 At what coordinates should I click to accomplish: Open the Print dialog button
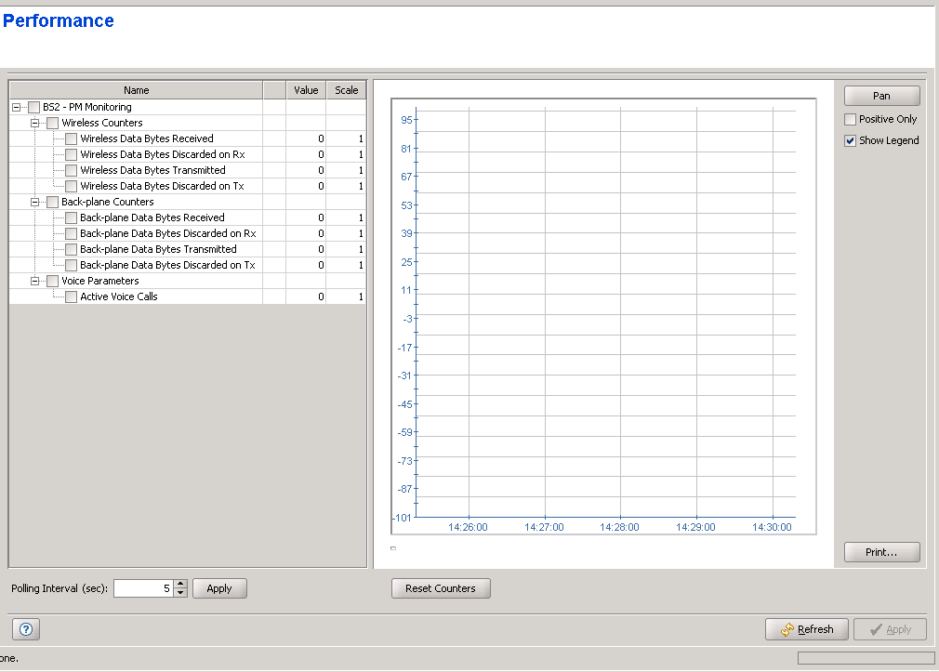click(881, 552)
